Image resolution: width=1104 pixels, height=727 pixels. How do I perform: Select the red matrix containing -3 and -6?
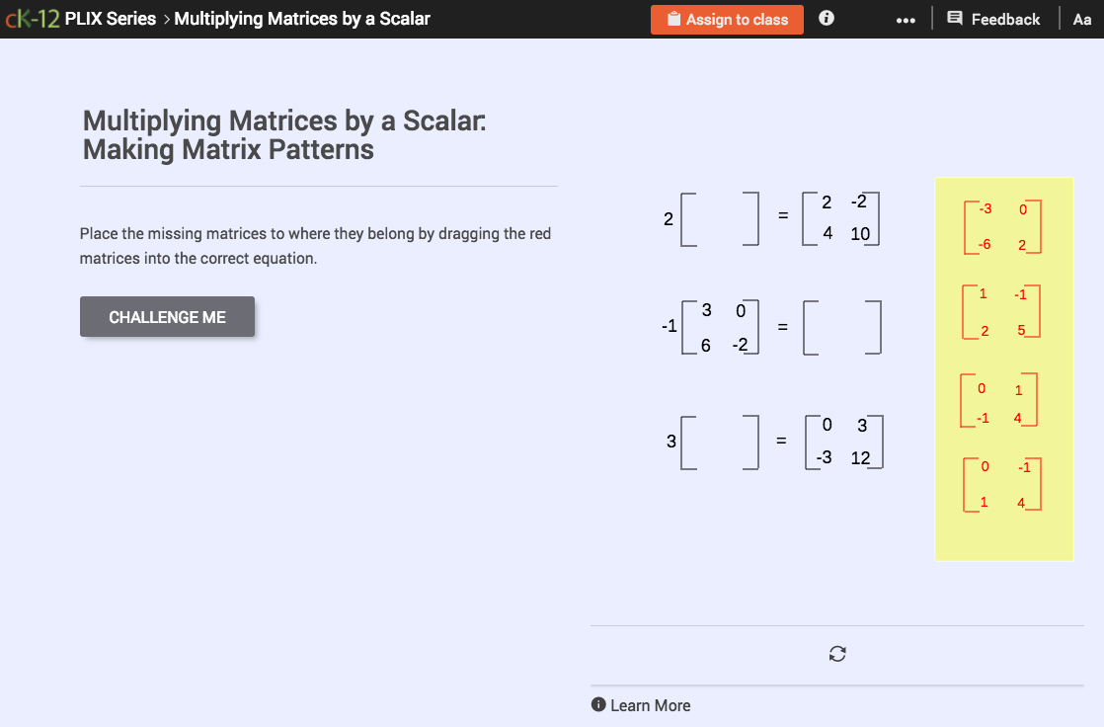(x=1002, y=225)
